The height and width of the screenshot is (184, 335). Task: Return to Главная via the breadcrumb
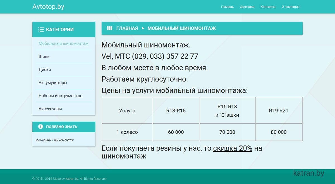coord(127,28)
